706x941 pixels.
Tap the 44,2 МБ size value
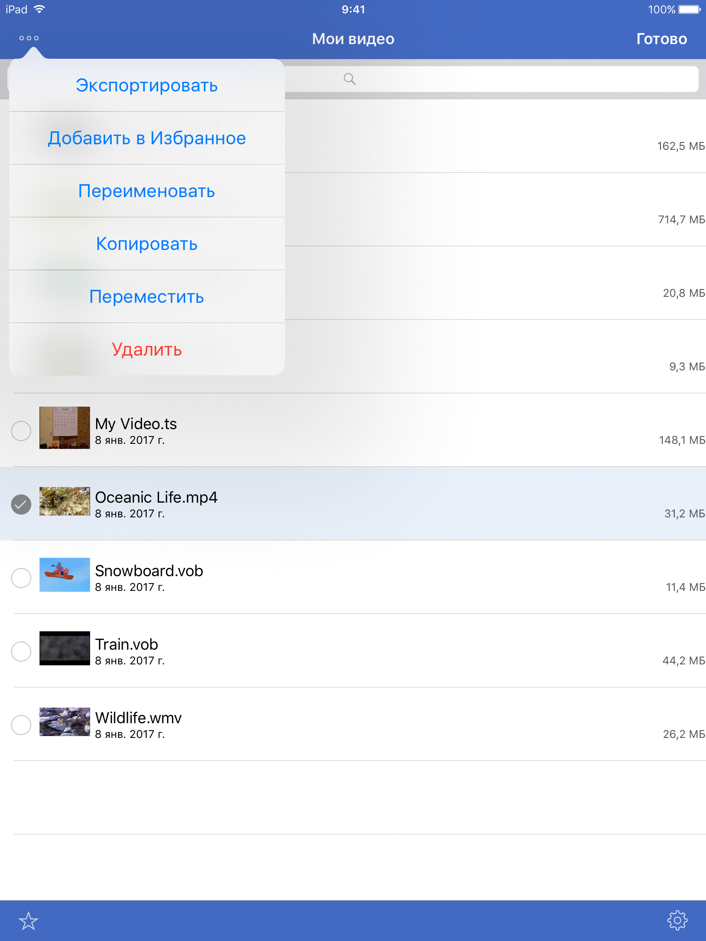[683, 661]
